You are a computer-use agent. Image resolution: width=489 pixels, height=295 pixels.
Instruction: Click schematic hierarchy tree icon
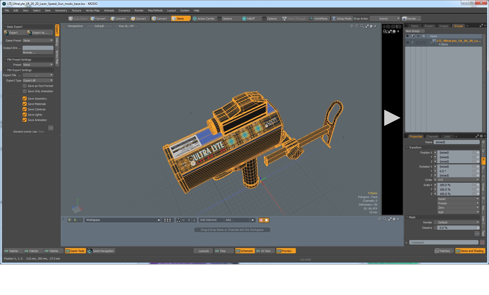pos(178,220)
